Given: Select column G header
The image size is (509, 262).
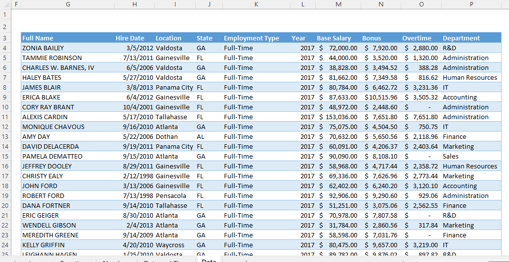Looking at the screenshot, I should [x=68, y=4].
